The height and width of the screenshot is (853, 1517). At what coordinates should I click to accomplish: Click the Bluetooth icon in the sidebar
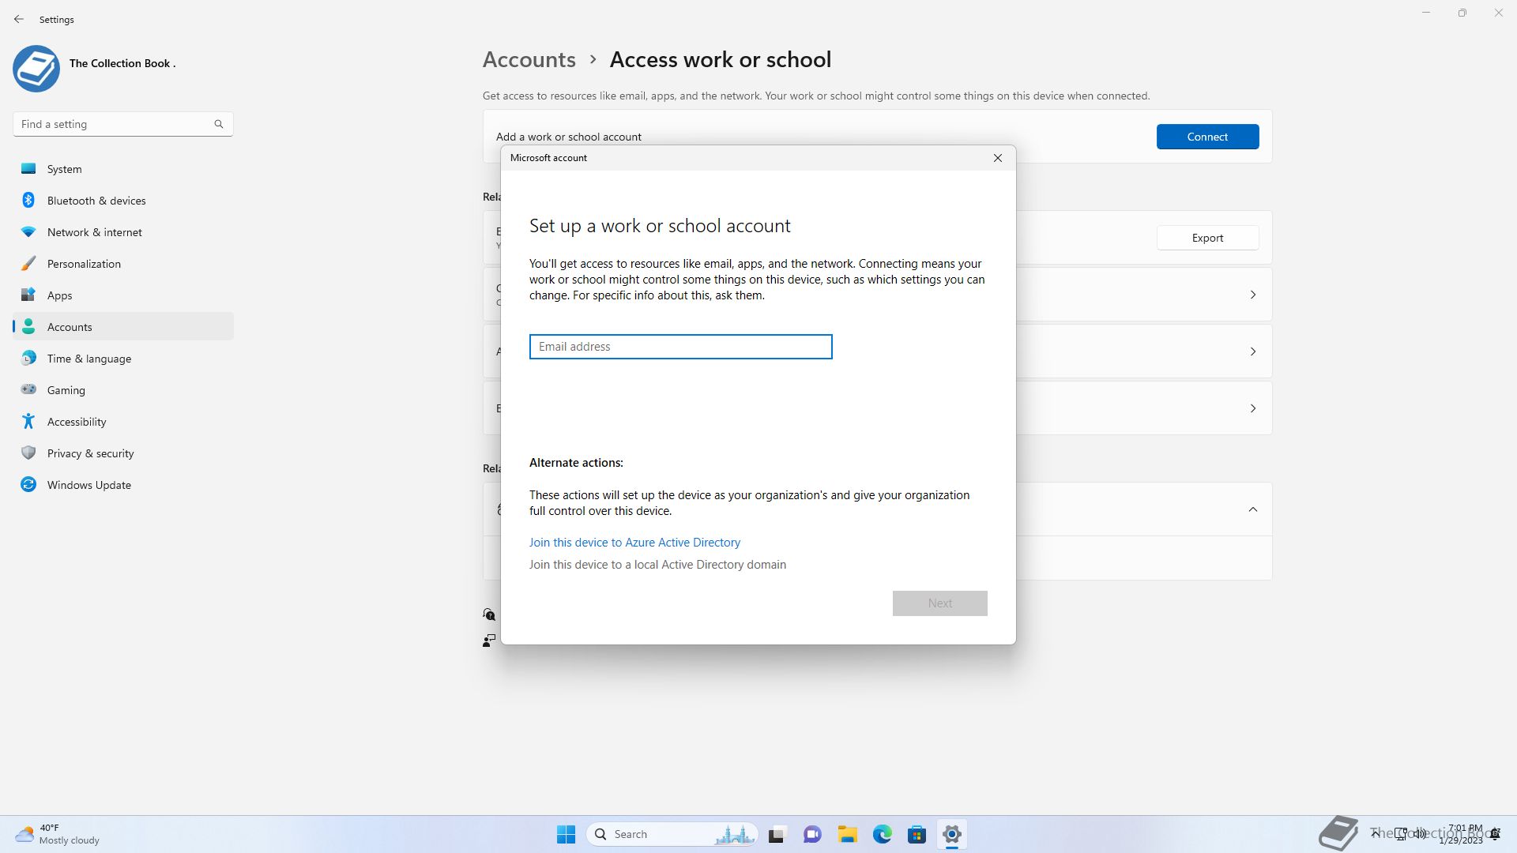pyautogui.click(x=28, y=200)
